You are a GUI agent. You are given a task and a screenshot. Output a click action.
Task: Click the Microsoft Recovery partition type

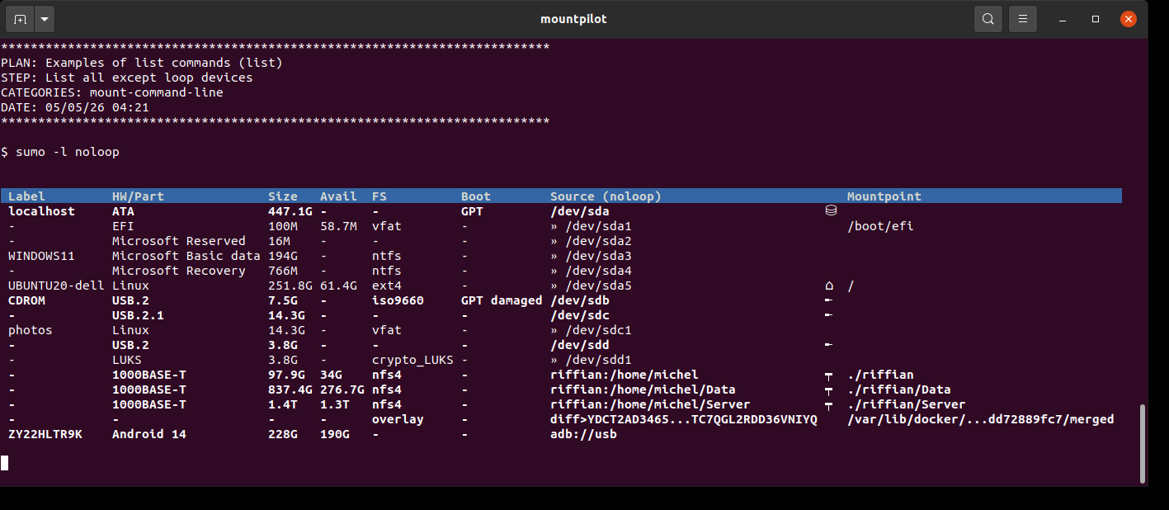[x=179, y=271]
